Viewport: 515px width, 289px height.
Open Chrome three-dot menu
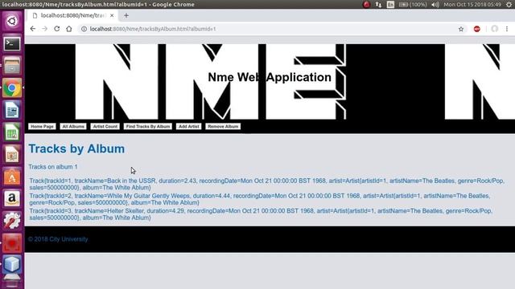click(x=507, y=29)
